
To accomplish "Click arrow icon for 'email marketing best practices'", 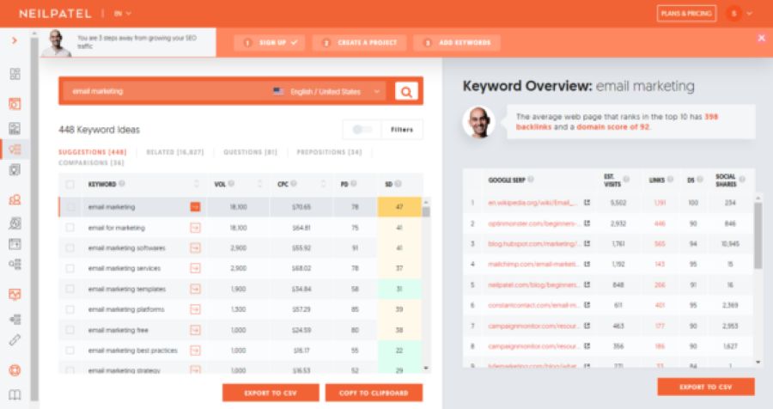I will pos(195,351).
